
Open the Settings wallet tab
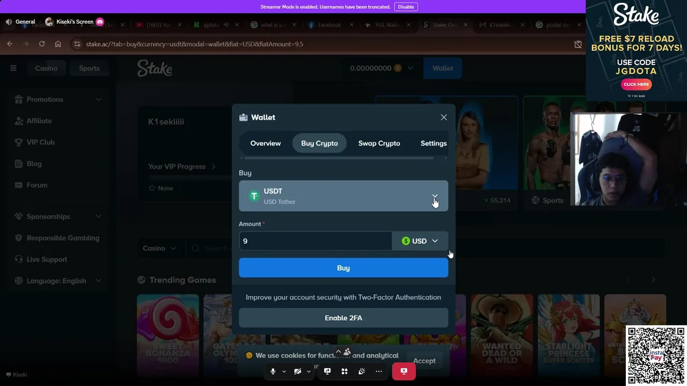coord(434,143)
